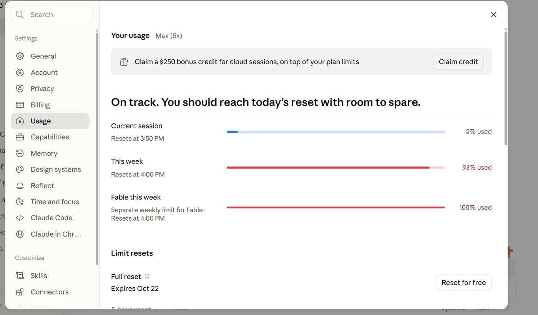538x315 pixels.
Task: Click the General gear icon
Action: 20,56
